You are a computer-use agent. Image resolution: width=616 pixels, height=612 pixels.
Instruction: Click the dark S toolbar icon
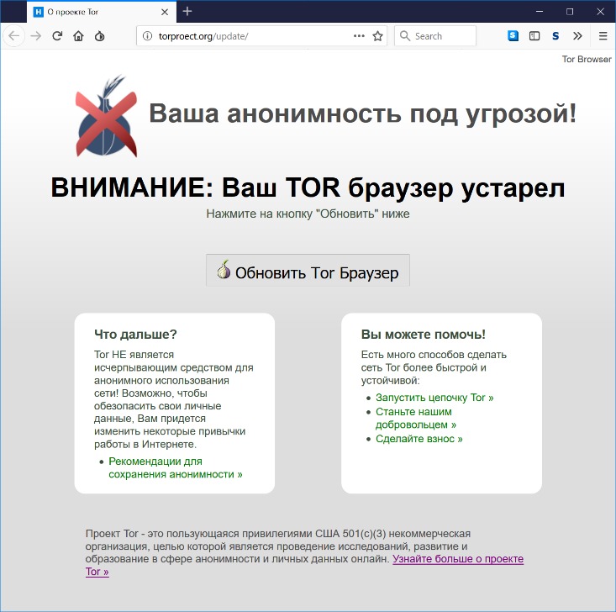point(555,36)
